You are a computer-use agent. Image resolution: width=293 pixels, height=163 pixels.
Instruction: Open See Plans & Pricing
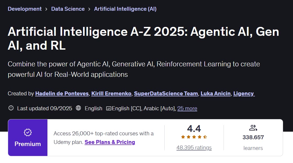pos(110,142)
